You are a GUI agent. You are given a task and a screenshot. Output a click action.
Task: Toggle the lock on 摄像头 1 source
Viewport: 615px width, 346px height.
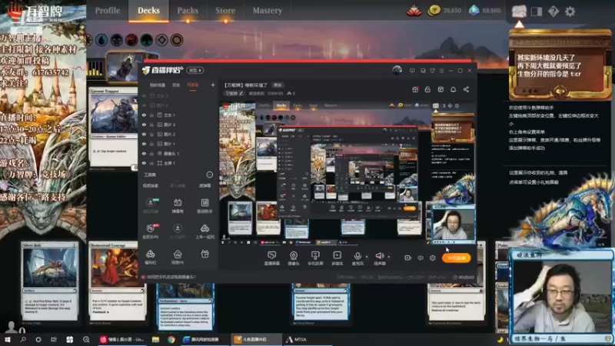pos(151,153)
